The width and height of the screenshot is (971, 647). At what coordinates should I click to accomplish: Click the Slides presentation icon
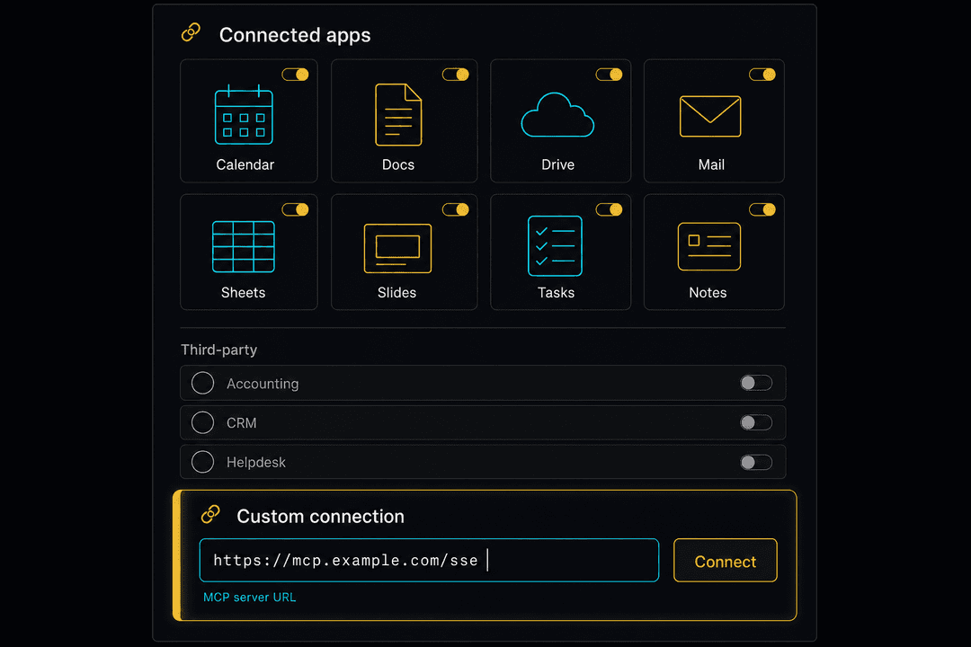pos(397,248)
